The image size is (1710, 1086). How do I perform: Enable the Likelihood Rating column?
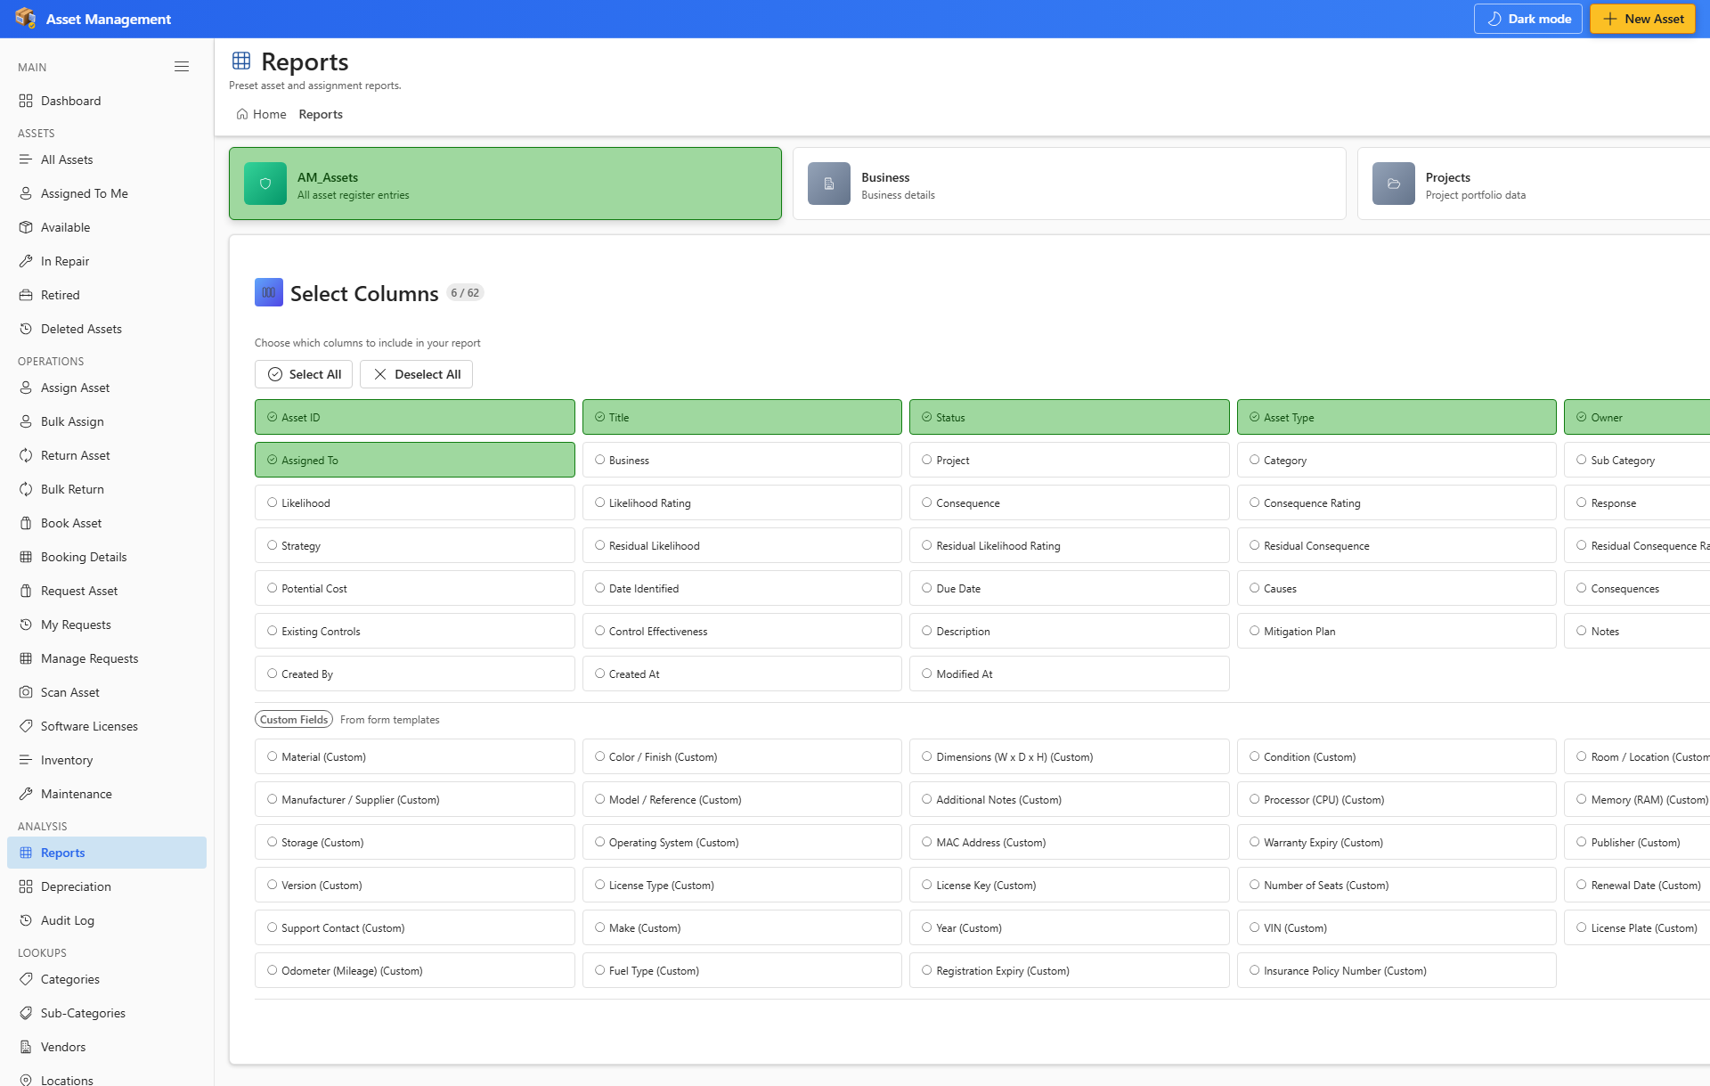point(742,502)
